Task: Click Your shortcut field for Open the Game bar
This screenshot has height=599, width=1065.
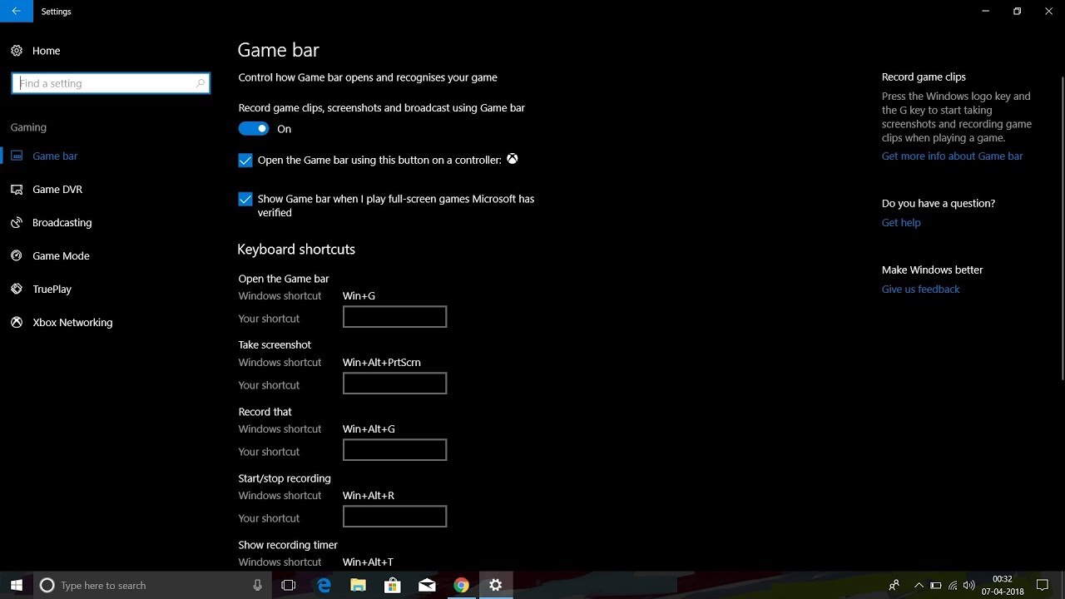Action: [x=394, y=317]
